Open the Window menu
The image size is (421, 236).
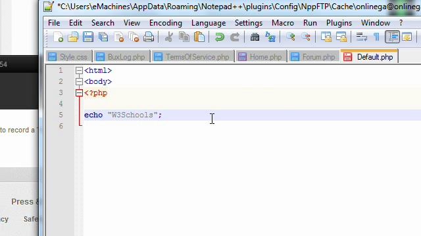tap(376, 23)
